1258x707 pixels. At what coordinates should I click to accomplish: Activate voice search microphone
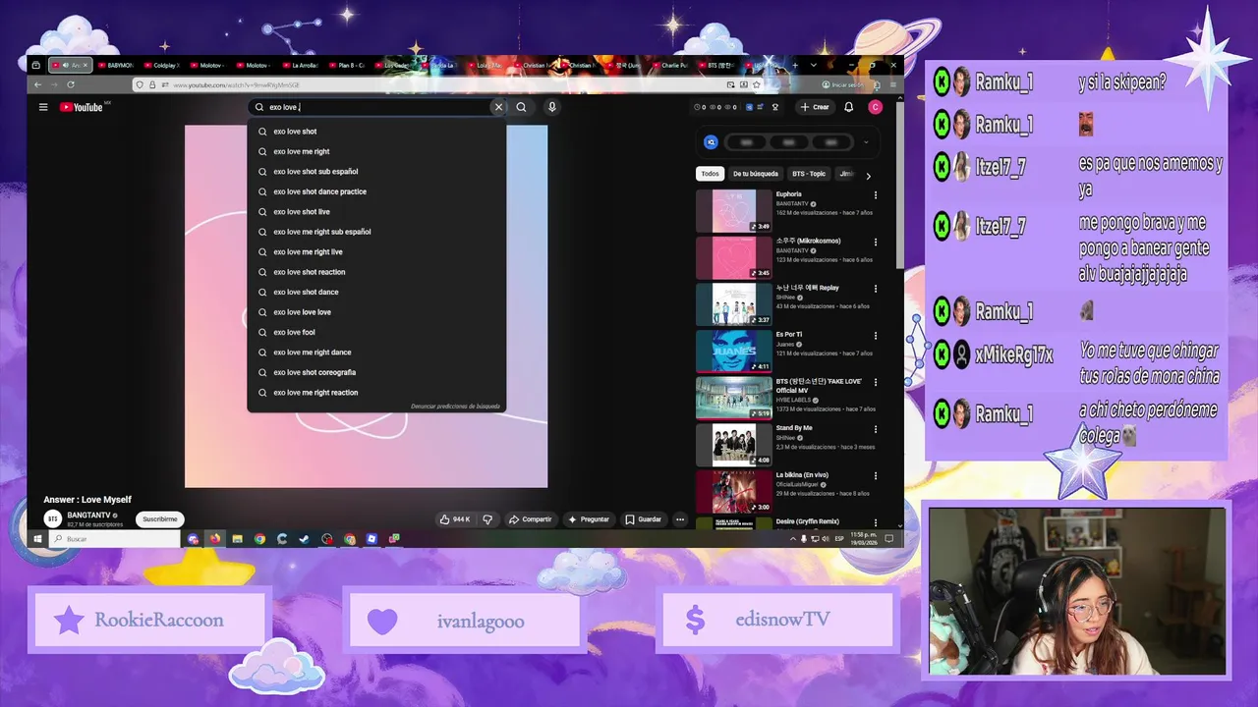tap(552, 107)
